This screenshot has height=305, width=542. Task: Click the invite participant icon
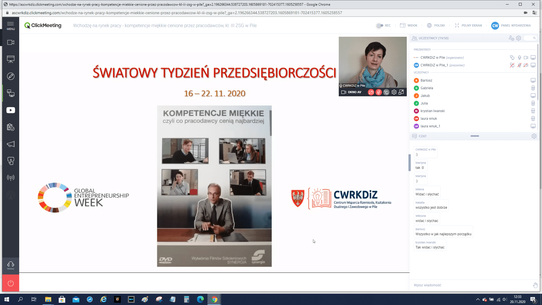pos(511,38)
